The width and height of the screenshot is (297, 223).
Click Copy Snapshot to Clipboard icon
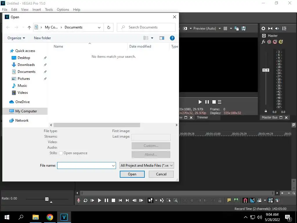pos(237,28)
